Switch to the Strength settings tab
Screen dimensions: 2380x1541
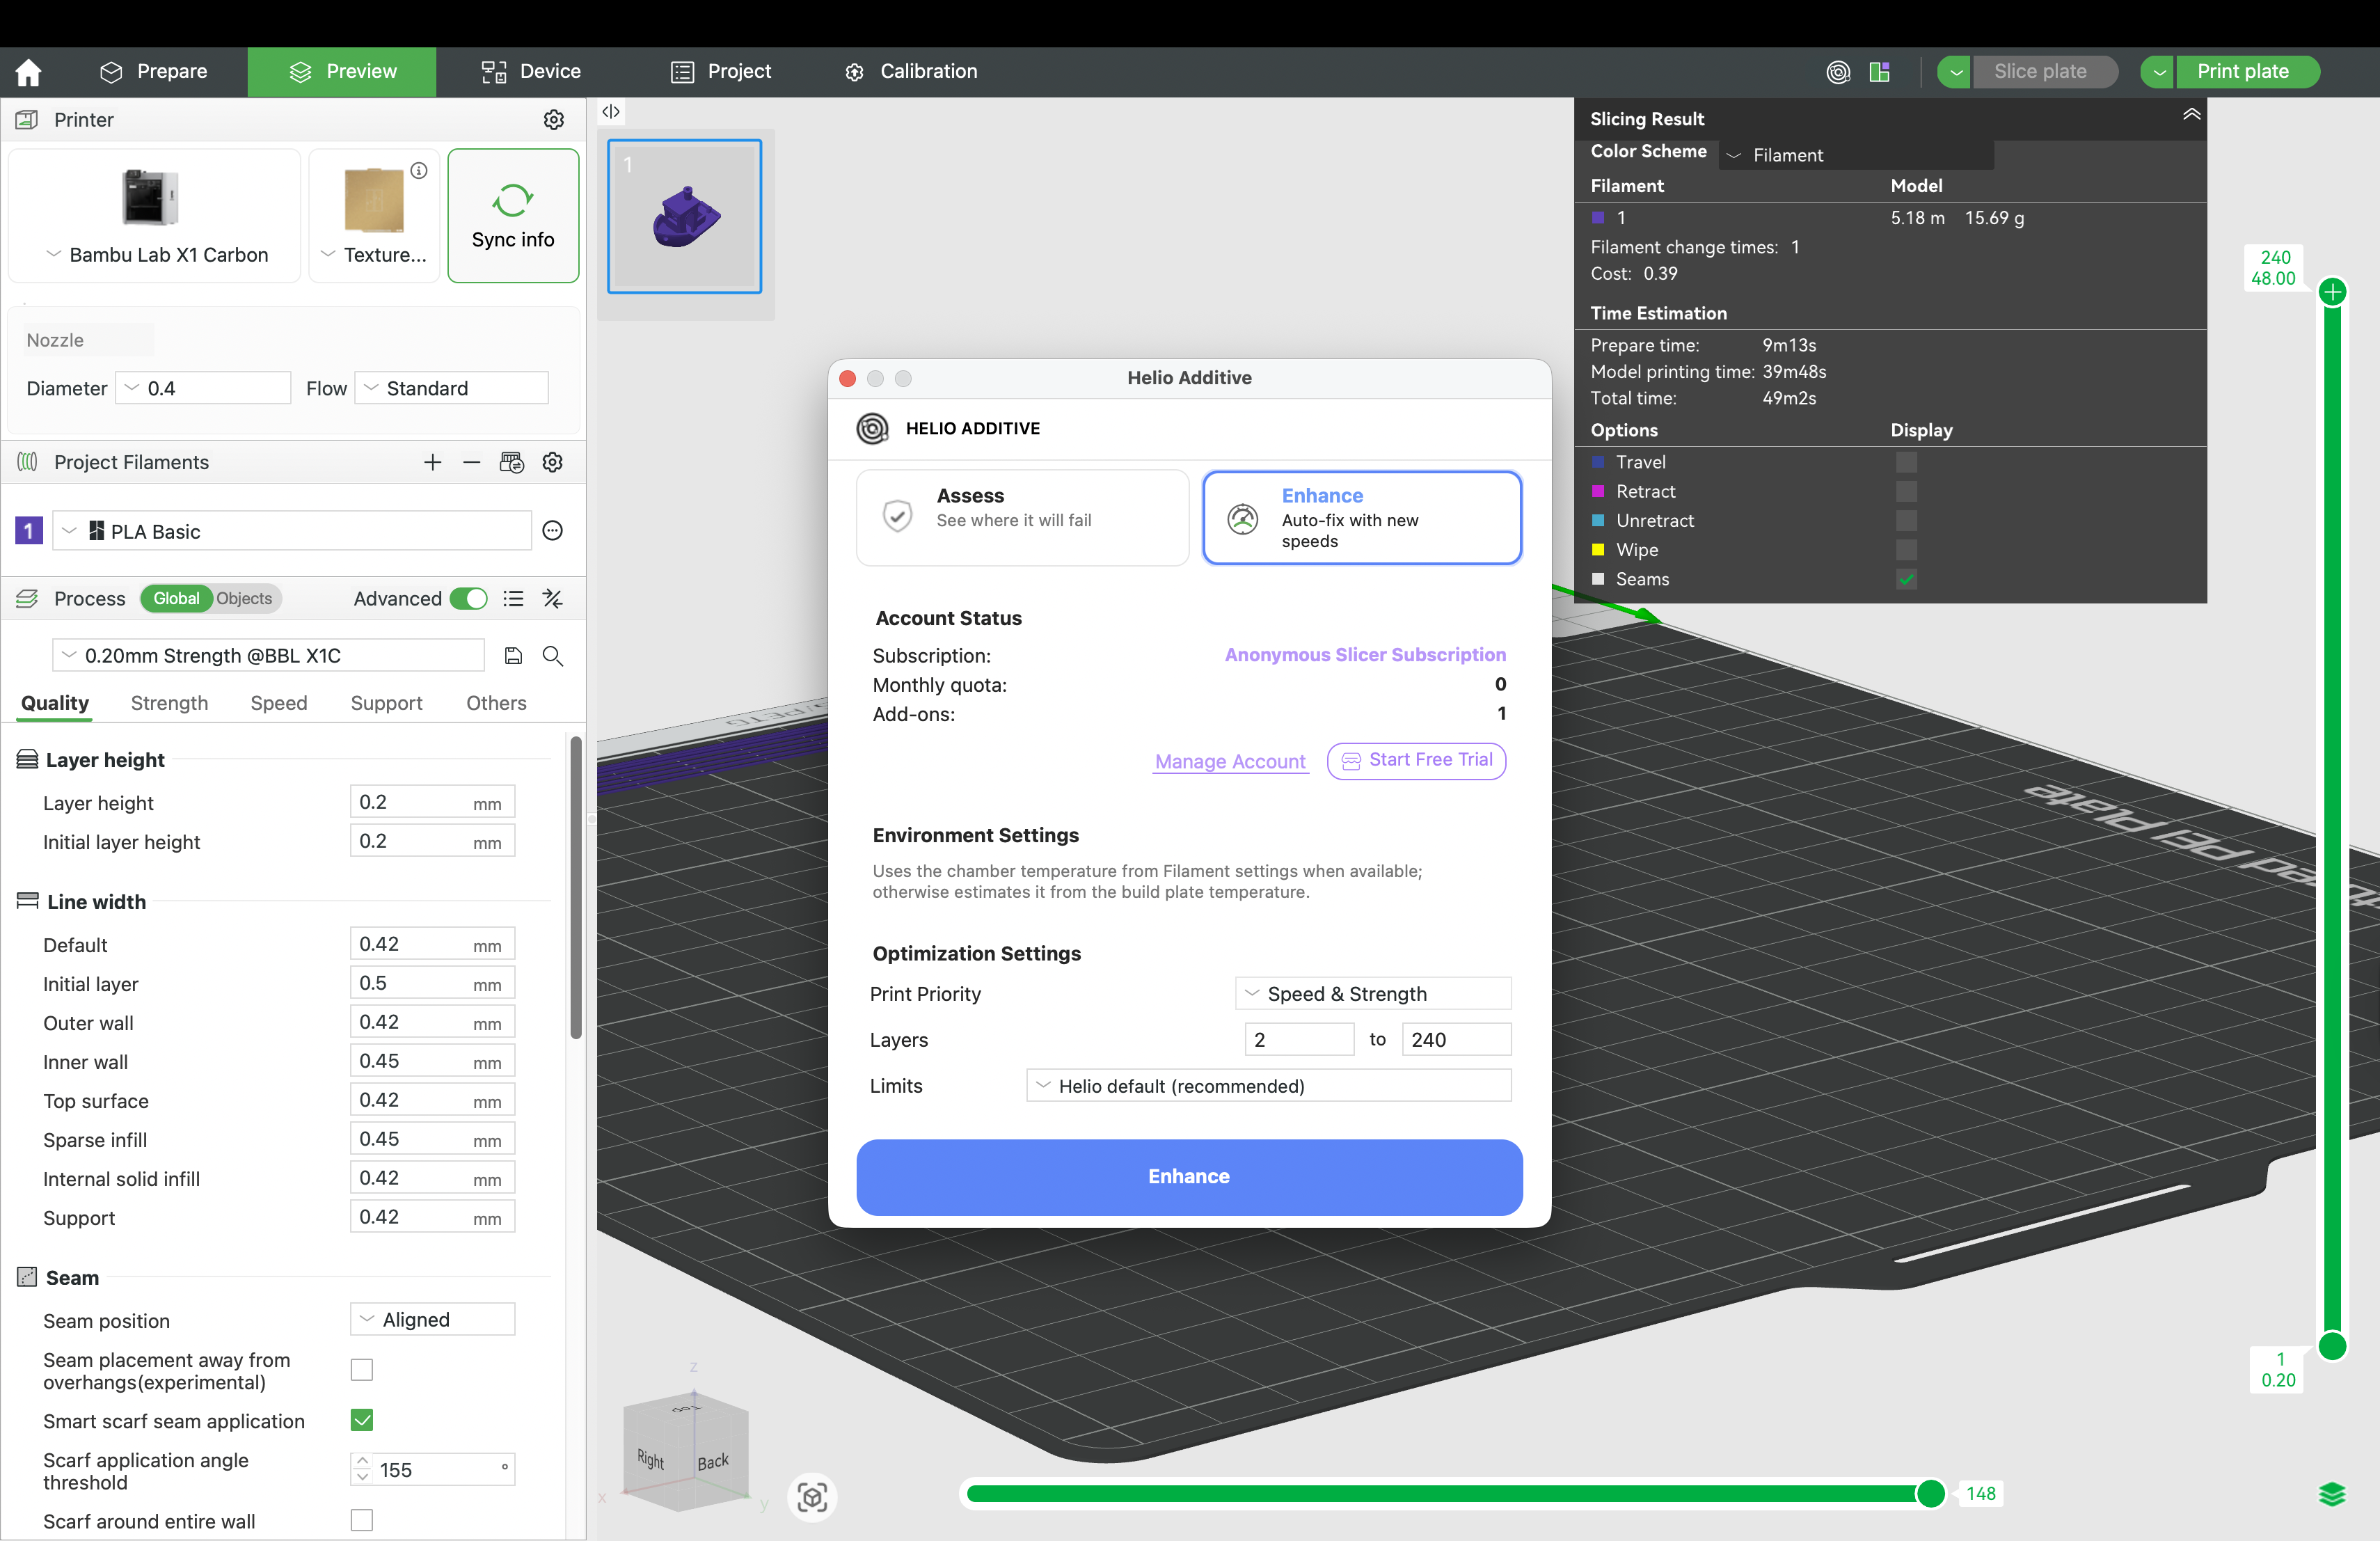(x=169, y=703)
